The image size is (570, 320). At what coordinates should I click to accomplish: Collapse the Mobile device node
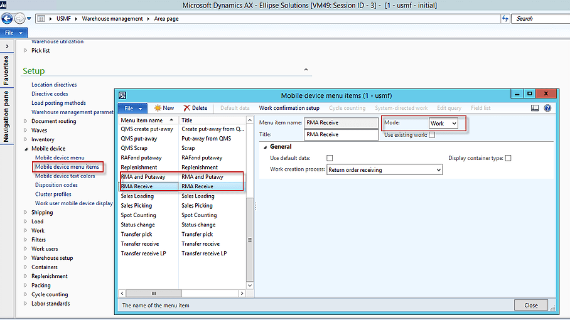[x=26, y=149]
